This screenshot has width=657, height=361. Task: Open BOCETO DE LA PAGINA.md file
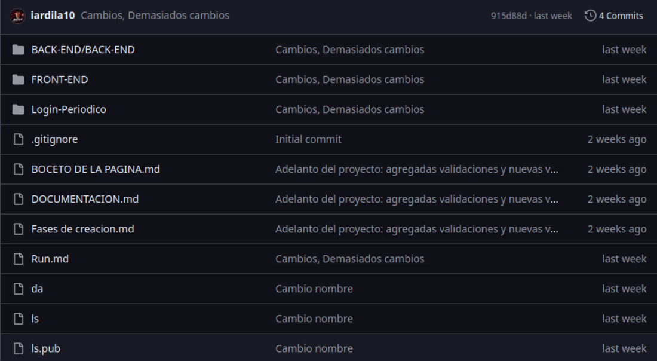point(96,169)
